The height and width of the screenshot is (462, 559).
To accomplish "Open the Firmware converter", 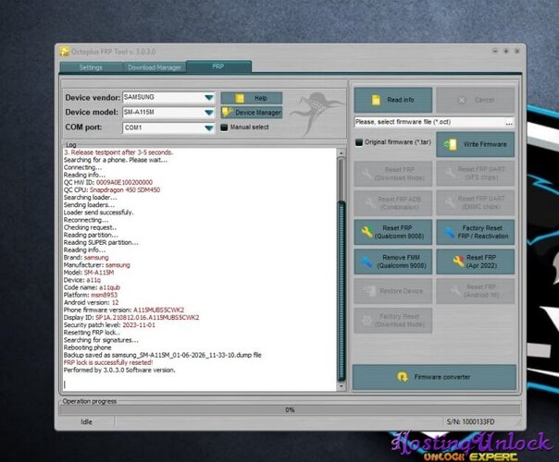I will coord(434,377).
